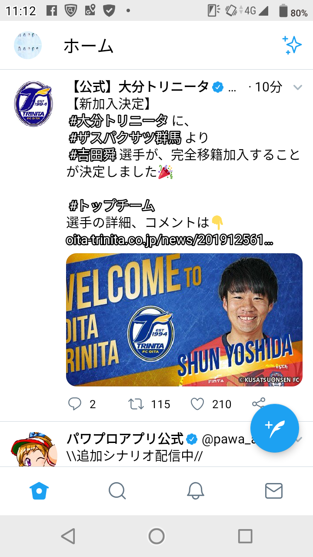Viewport: 313px width, 557px height.
Task: Expand the tweet options chevron
Action: [298, 87]
